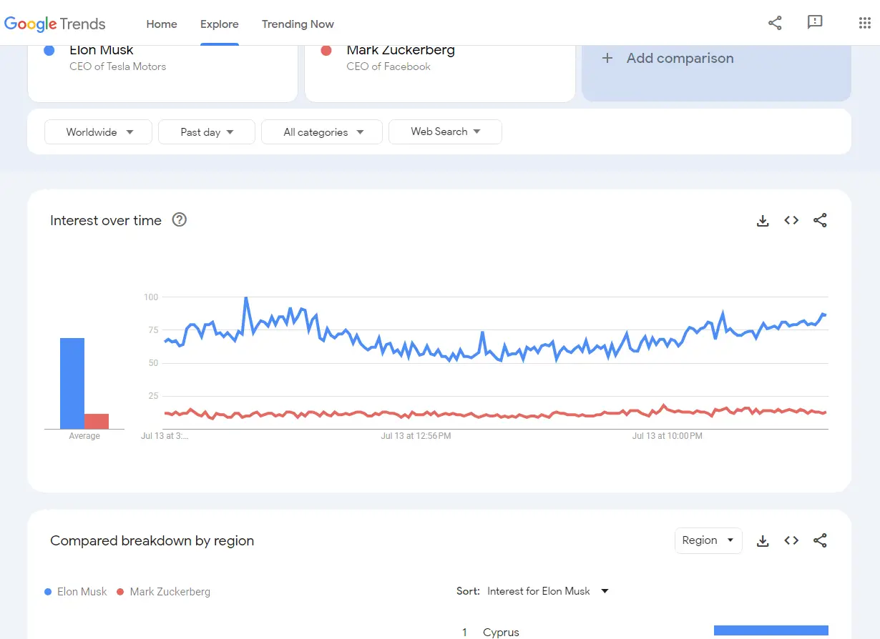Screen dimensions: 880x639
Task: Open the Web Search type dropdown
Action: tap(445, 132)
